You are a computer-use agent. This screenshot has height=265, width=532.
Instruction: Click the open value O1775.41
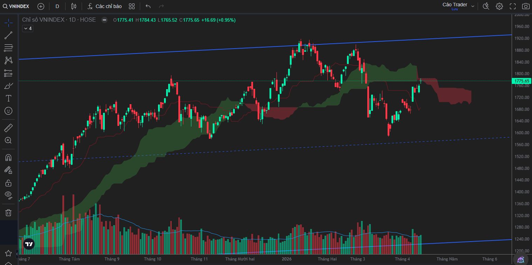pyautogui.click(x=123, y=20)
